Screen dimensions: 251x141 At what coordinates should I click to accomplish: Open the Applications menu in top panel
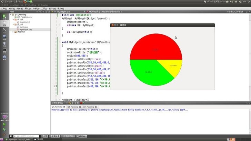[x=8, y=1]
